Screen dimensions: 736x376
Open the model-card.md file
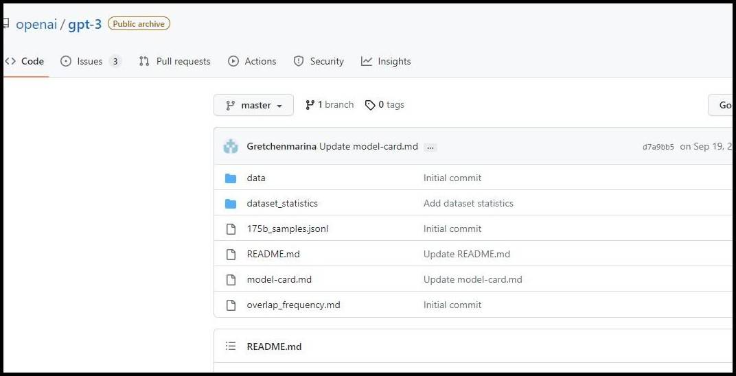[279, 279]
